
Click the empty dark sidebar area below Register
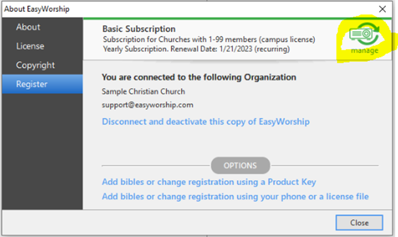tap(42, 152)
